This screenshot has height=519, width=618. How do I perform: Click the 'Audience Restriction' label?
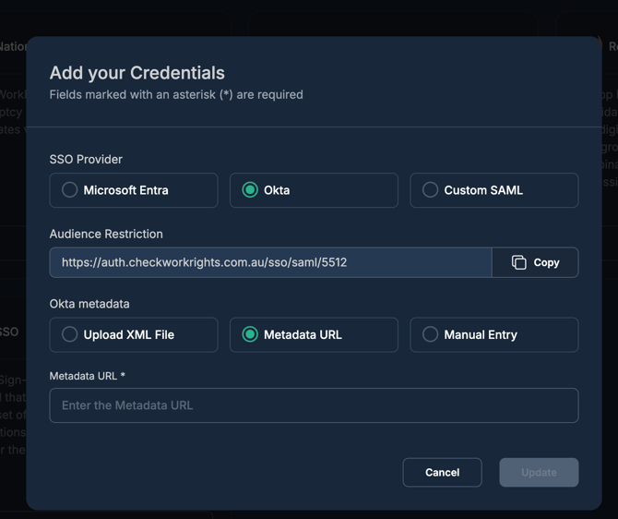pos(106,234)
